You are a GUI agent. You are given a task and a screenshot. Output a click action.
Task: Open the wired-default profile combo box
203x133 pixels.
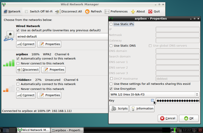62,37
